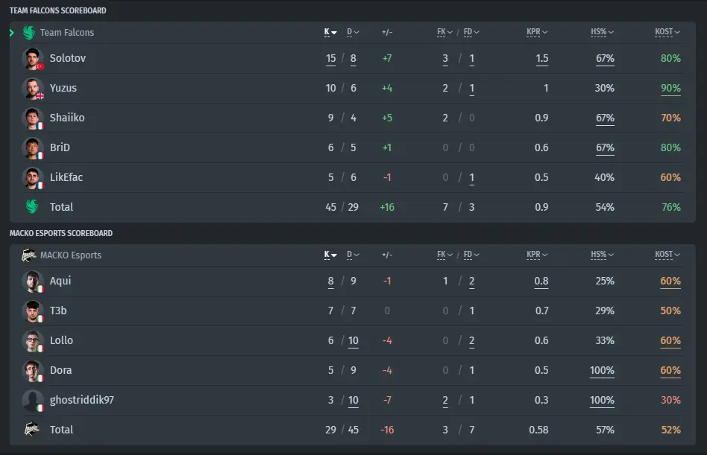The image size is (707, 455).
Task: Open Solotov's player avatar
Action: click(x=33, y=59)
